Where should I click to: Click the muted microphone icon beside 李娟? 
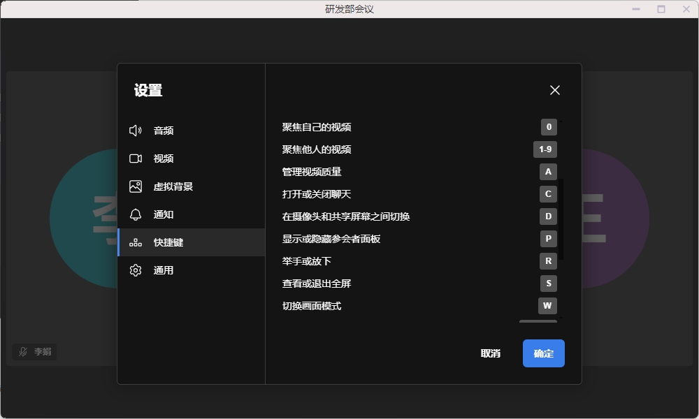point(23,352)
